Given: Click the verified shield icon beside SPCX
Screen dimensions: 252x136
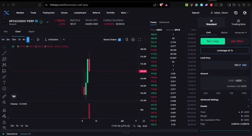Looking at the screenshot, I should (41, 22).
